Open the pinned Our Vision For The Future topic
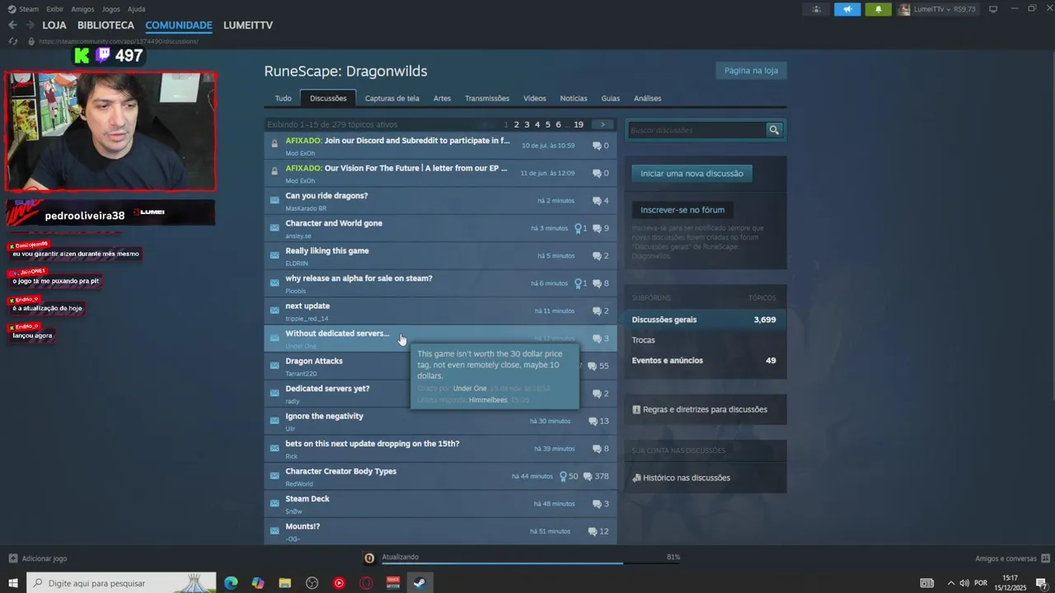Screen dimensions: 1055x593 click(x=440, y=173)
